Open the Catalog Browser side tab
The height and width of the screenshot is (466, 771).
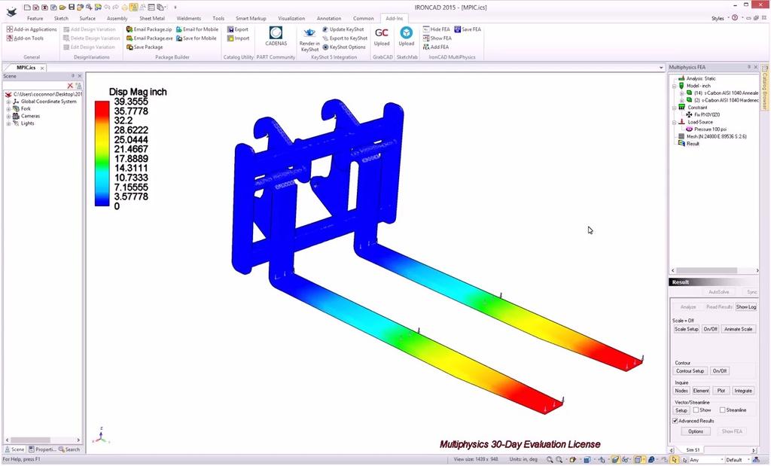click(765, 87)
